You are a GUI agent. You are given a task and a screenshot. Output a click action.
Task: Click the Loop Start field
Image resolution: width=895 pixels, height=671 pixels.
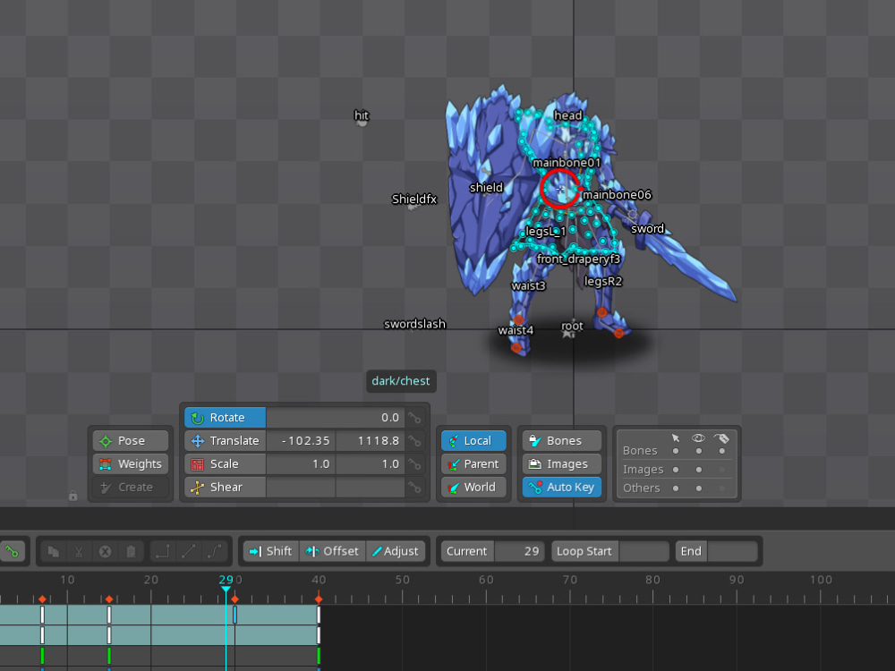pos(644,551)
